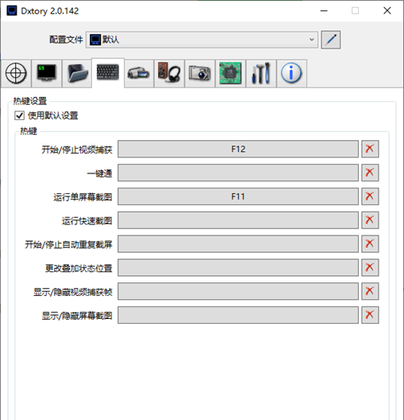Screen dimensions: 404x420
Task: Click the 一键通 hotkey field
Action: pyautogui.click(x=238, y=173)
